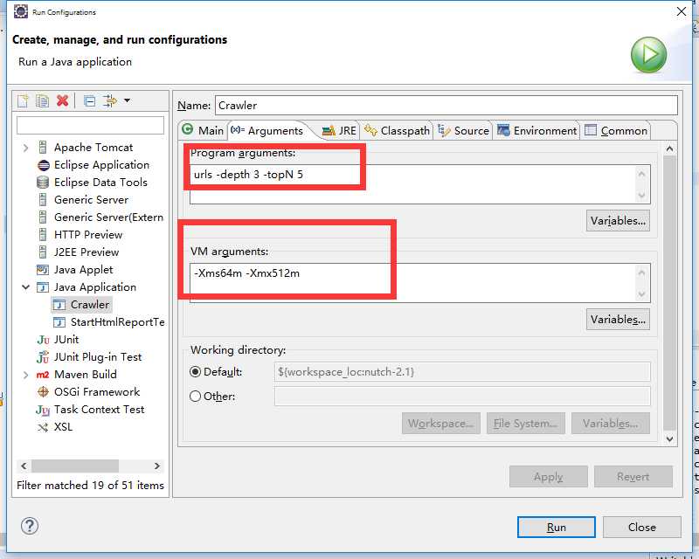This screenshot has height=559, width=699.
Task: Open the filter dropdown arrow in toolbar
Action: (127, 100)
